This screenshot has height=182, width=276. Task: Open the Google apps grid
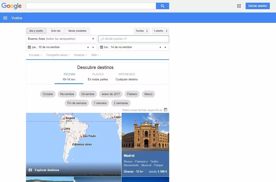click(x=239, y=6)
